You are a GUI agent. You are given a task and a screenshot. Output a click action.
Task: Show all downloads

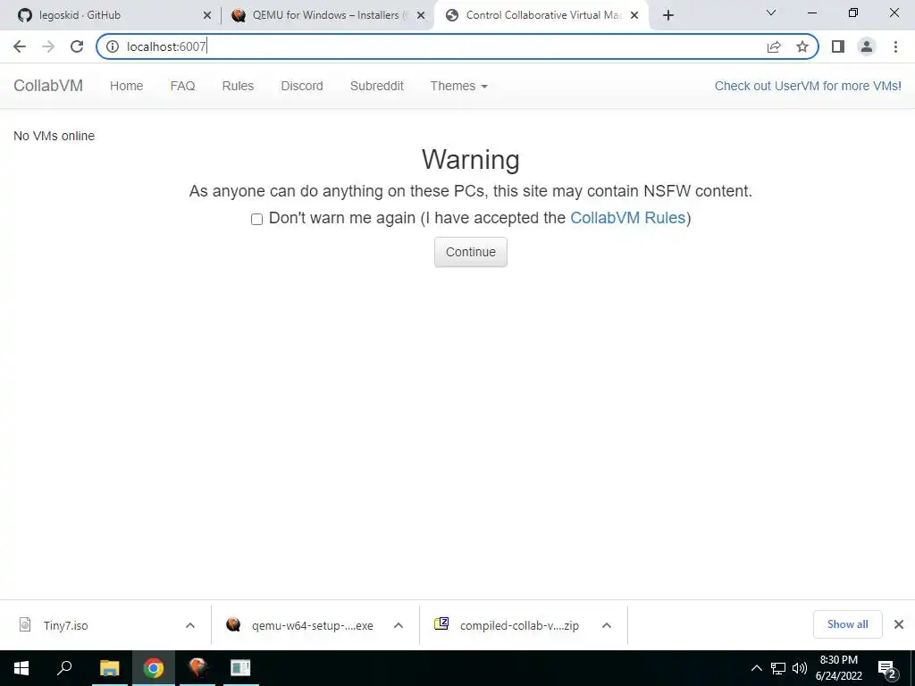pos(847,624)
